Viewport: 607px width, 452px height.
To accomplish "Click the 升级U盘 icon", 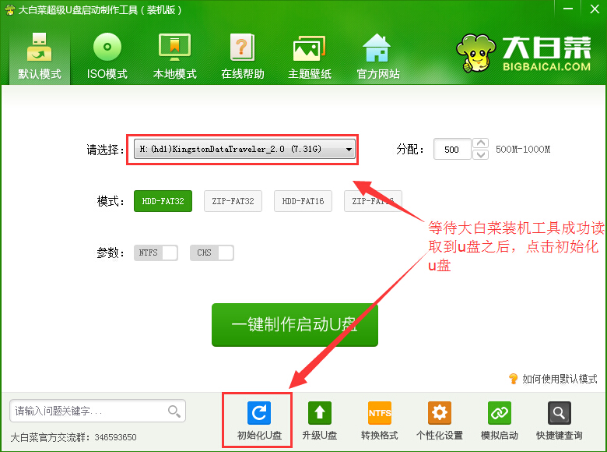I will (319, 414).
